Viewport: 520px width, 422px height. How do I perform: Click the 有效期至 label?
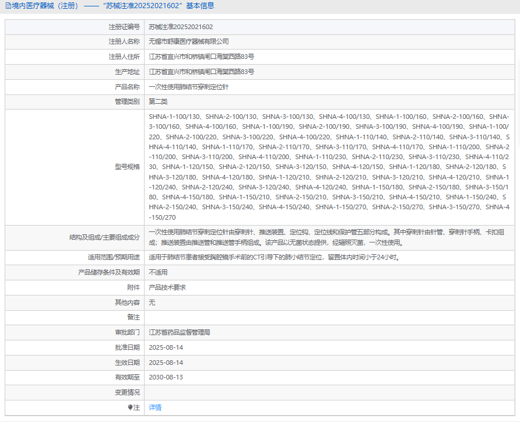(x=127, y=377)
